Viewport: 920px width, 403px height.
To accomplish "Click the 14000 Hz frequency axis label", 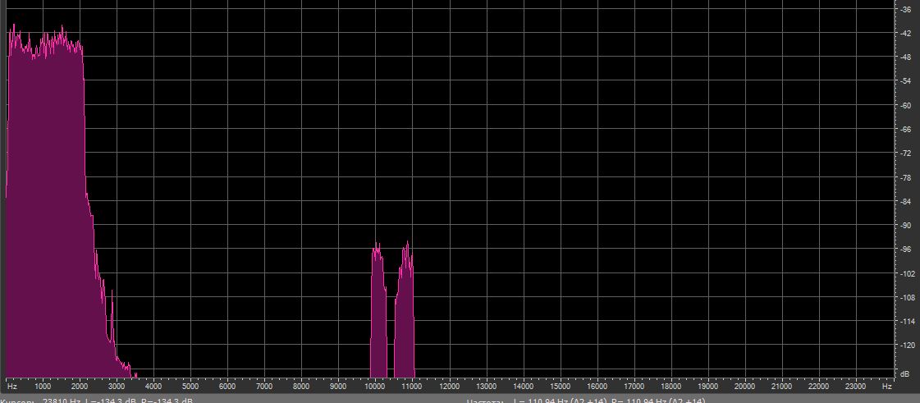I will [x=523, y=387].
